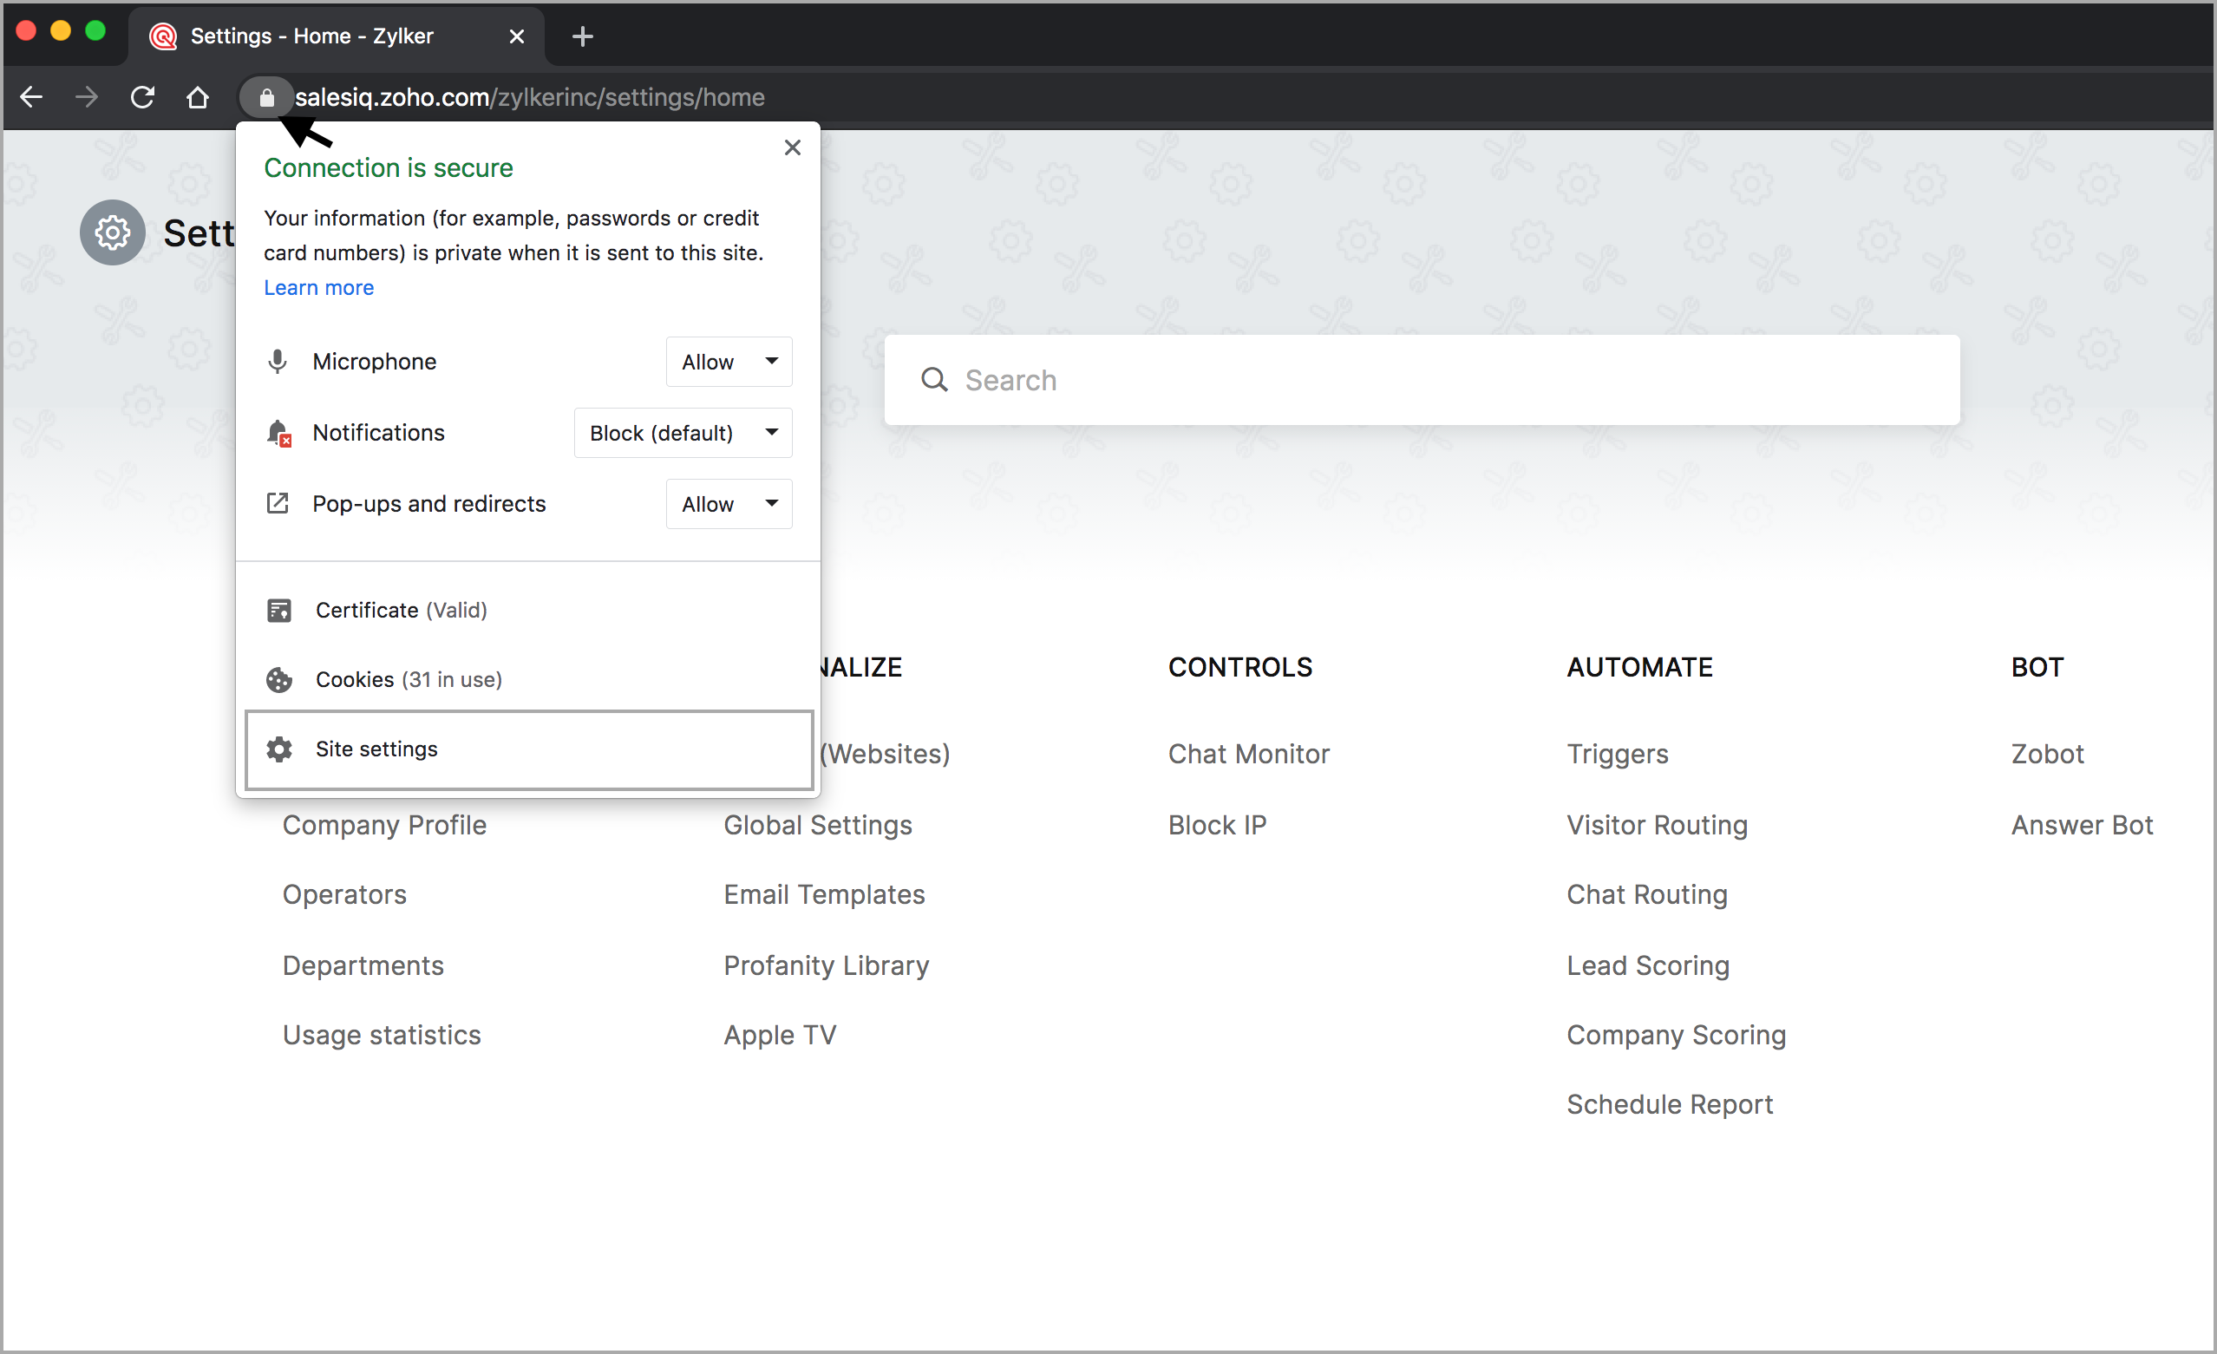The width and height of the screenshot is (2217, 1354).
Task: View Cookies (31 in use)
Action: (409, 679)
